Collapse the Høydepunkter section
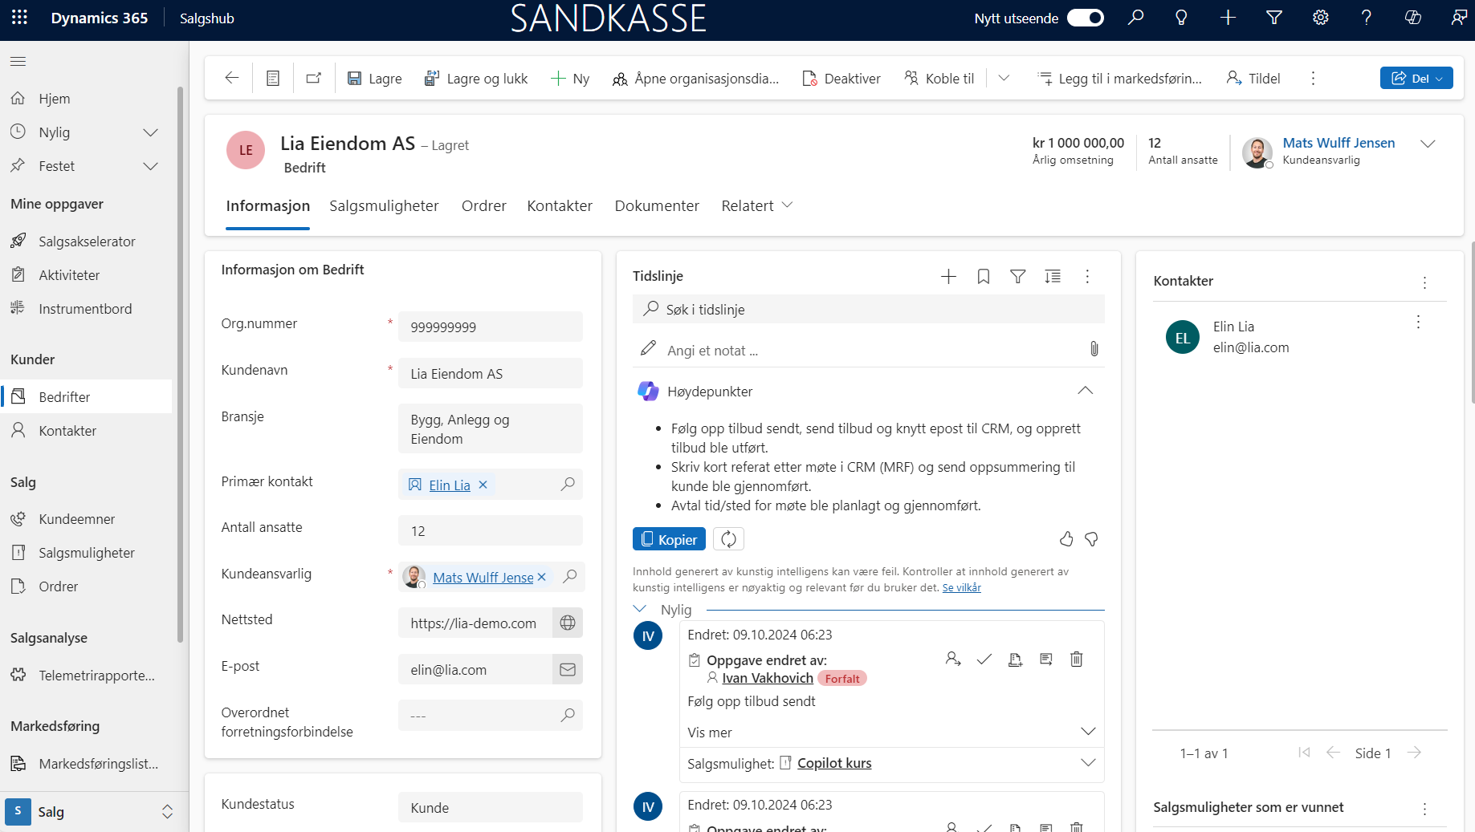 pyautogui.click(x=1085, y=391)
